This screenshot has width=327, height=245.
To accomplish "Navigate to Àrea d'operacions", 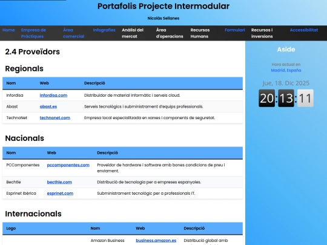I will click(x=170, y=33).
